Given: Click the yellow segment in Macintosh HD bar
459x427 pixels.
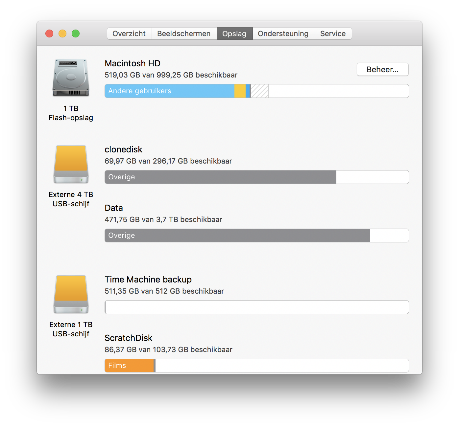Looking at the screenshot, I should coord(240,91).
